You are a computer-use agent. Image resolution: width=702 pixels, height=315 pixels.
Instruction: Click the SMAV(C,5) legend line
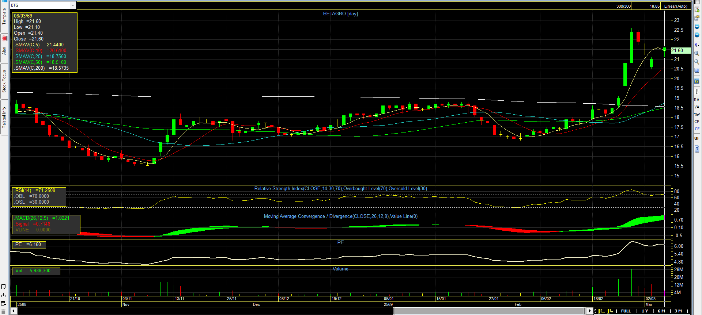pos(39,45)
